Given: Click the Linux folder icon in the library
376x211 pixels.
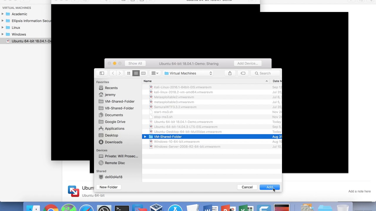Looking at the screenshot, I should 8,28.
